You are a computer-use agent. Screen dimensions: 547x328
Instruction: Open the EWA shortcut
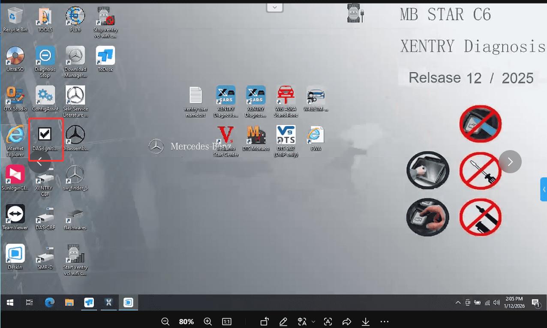click(x=316, y=139)
